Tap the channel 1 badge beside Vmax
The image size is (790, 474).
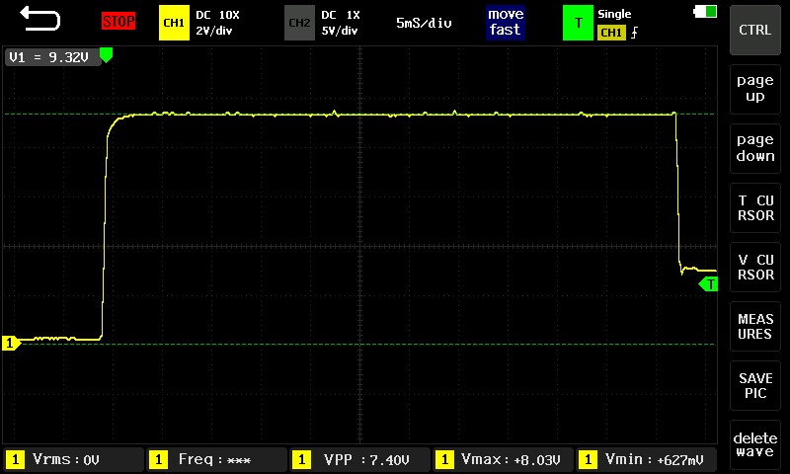tap(444, 459)
